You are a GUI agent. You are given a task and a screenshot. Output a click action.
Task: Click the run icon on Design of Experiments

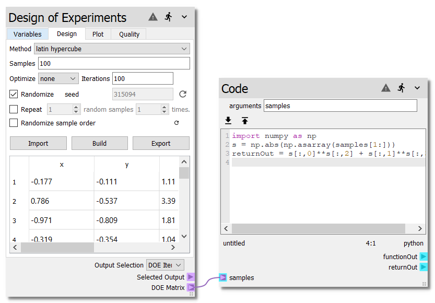pos(168,17)
